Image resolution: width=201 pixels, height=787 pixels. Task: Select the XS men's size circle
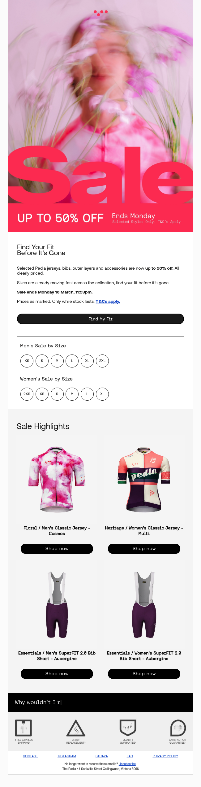[x=27, y=361]
